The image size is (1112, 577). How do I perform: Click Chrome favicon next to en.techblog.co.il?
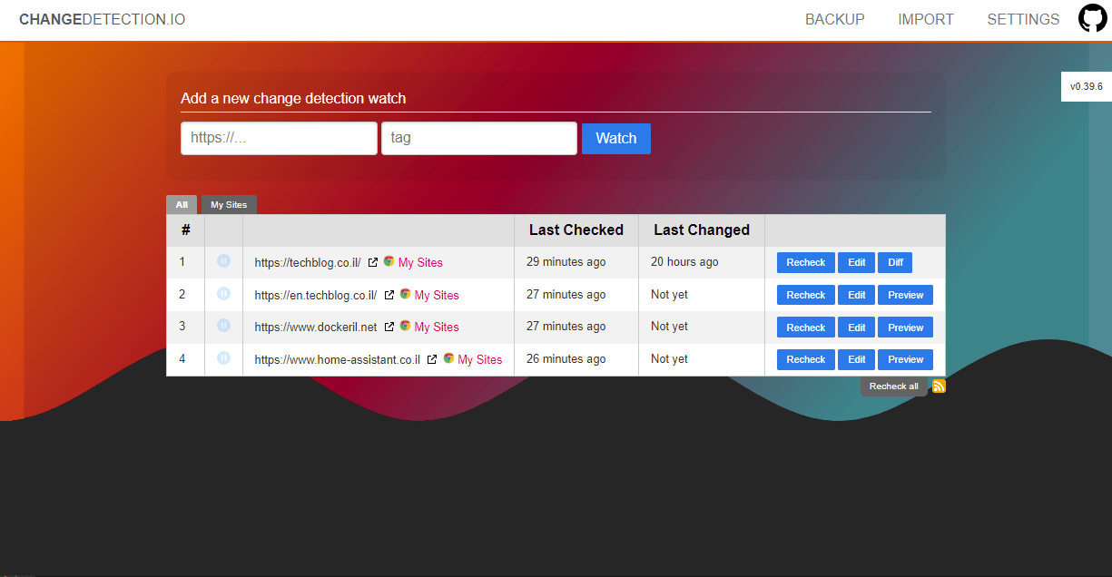point(405,294)
